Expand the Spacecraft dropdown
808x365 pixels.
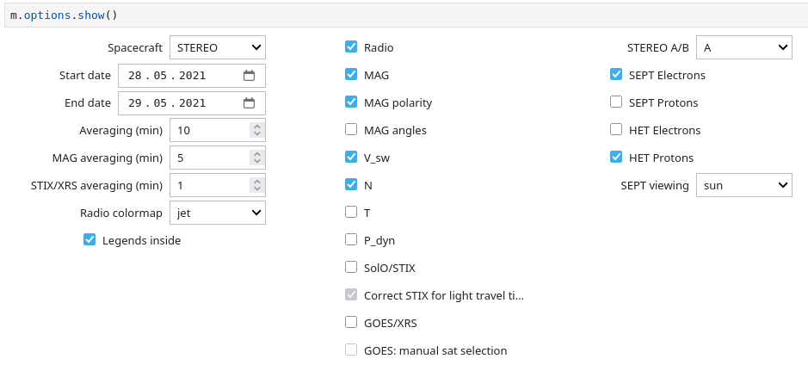click(217, 48)
